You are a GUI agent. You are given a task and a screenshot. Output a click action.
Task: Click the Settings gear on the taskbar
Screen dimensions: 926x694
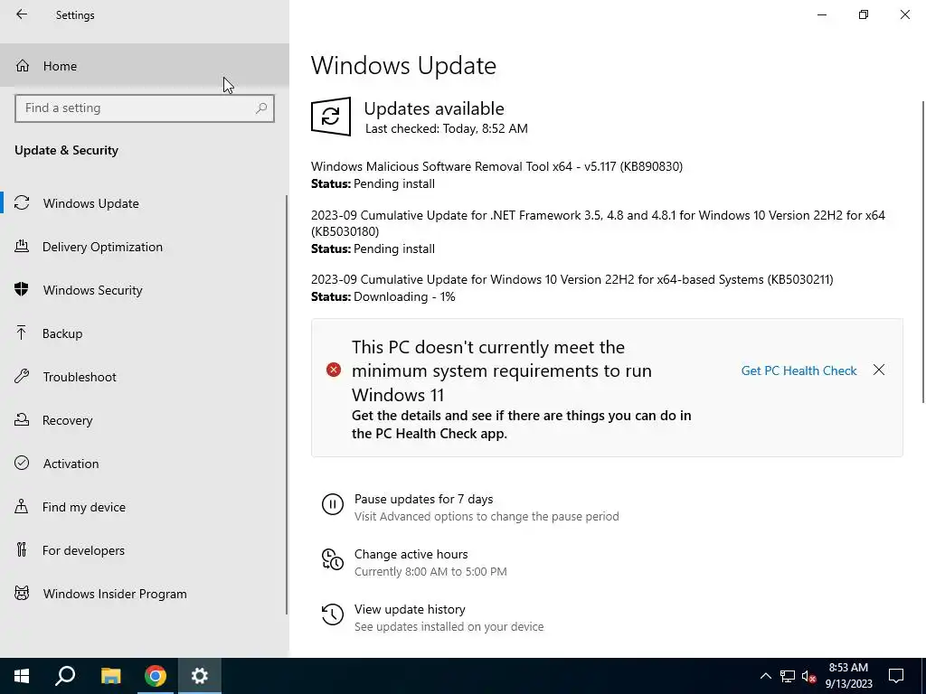click(x=200, y=676)
